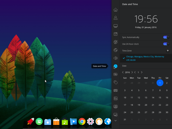Open the User Accounts settings icon
This screenshot has height=129, width=172.
(x=116, y=18)
